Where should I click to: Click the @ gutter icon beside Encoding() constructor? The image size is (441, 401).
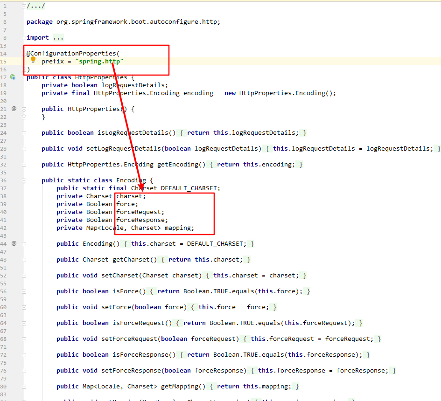[x=14, y=243]
